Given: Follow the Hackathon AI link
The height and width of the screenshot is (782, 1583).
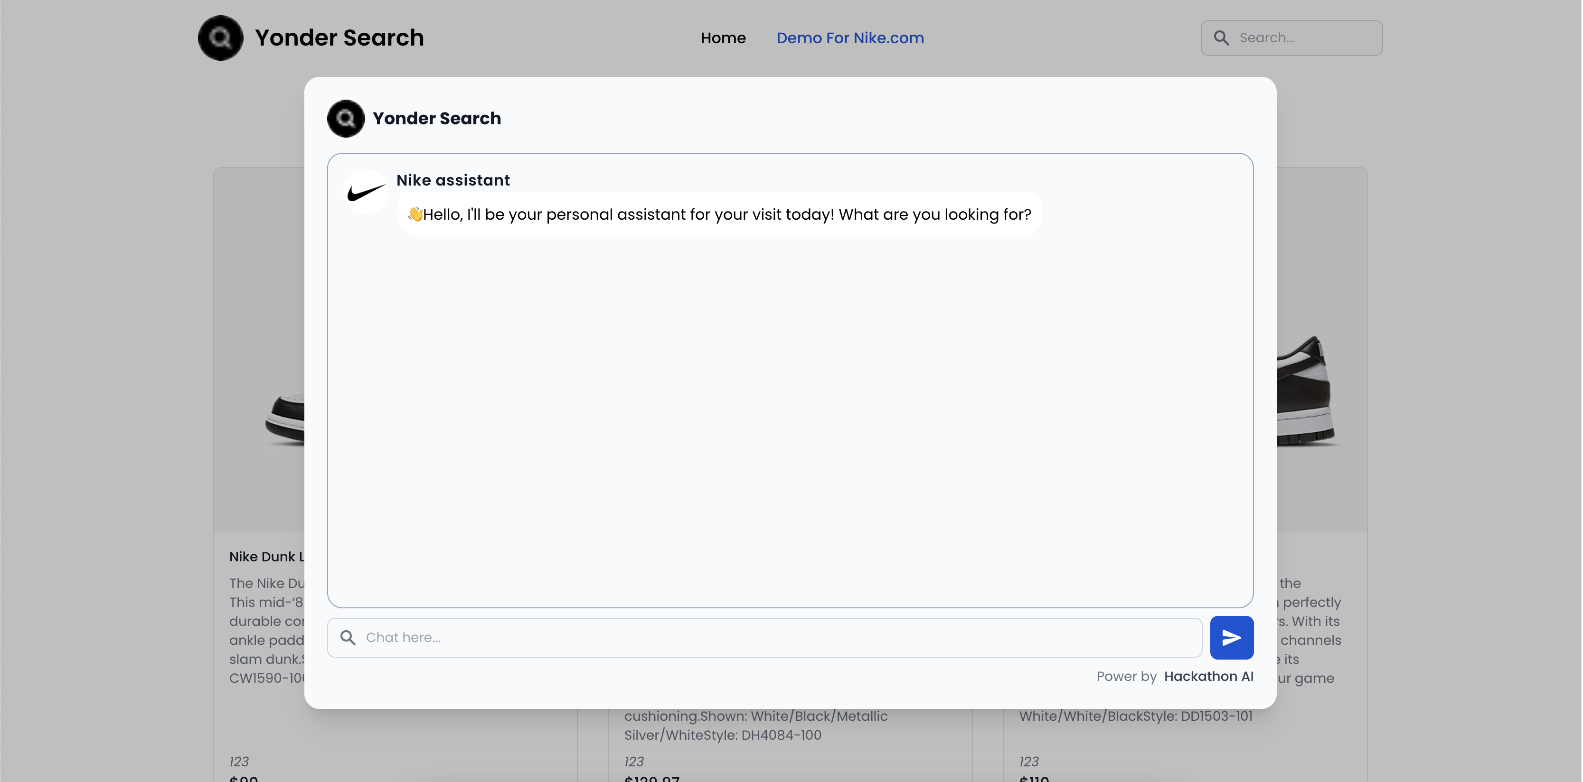Looking at the screenshot, I should point(1208,676).
